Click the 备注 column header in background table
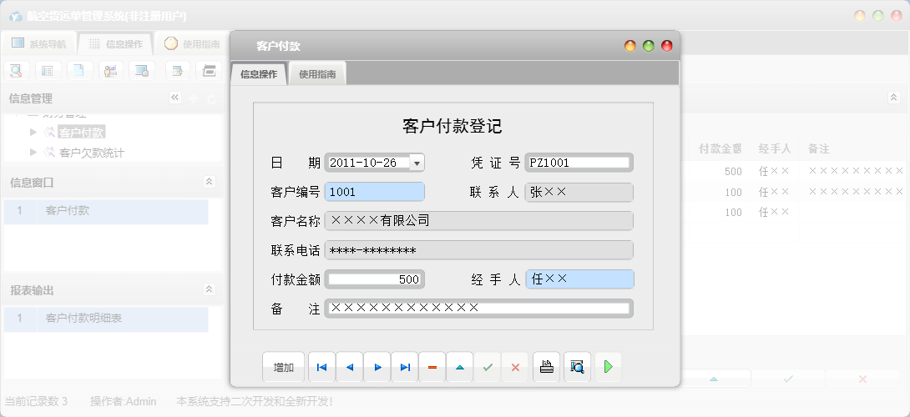910x417 pixels. click(x=819, y=149)
